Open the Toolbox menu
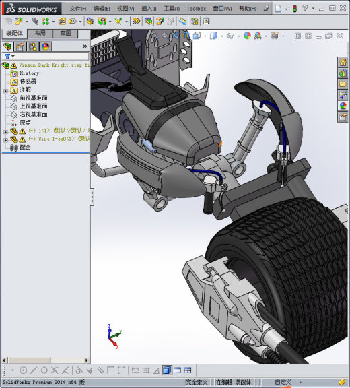Image resolution: width=350 pixels, height=388 pixels. tap(197, 9)
